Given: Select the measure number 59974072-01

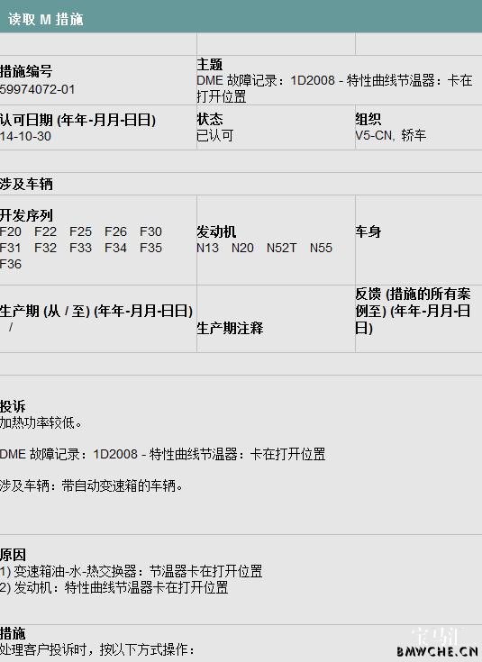Looking at the screenshot, I should tap(37, 89).
